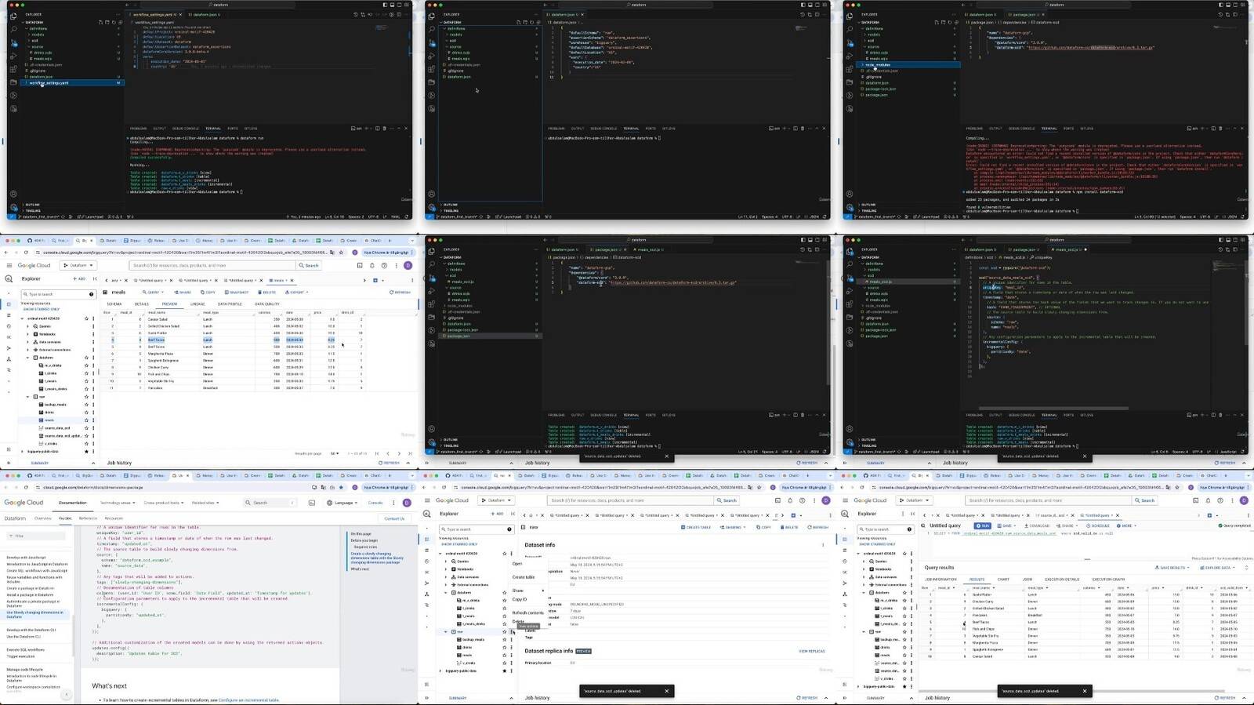Star the dataform dataset in meals preview Explorer
This screenshot has width=1254, height=705.
pyautogui.click(x=86, y=358)
